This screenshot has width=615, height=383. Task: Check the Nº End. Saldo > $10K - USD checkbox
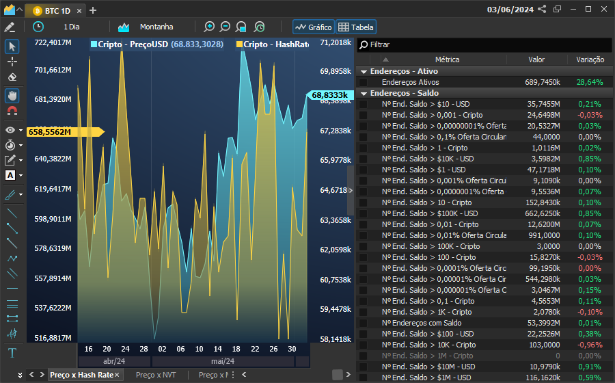364,159
